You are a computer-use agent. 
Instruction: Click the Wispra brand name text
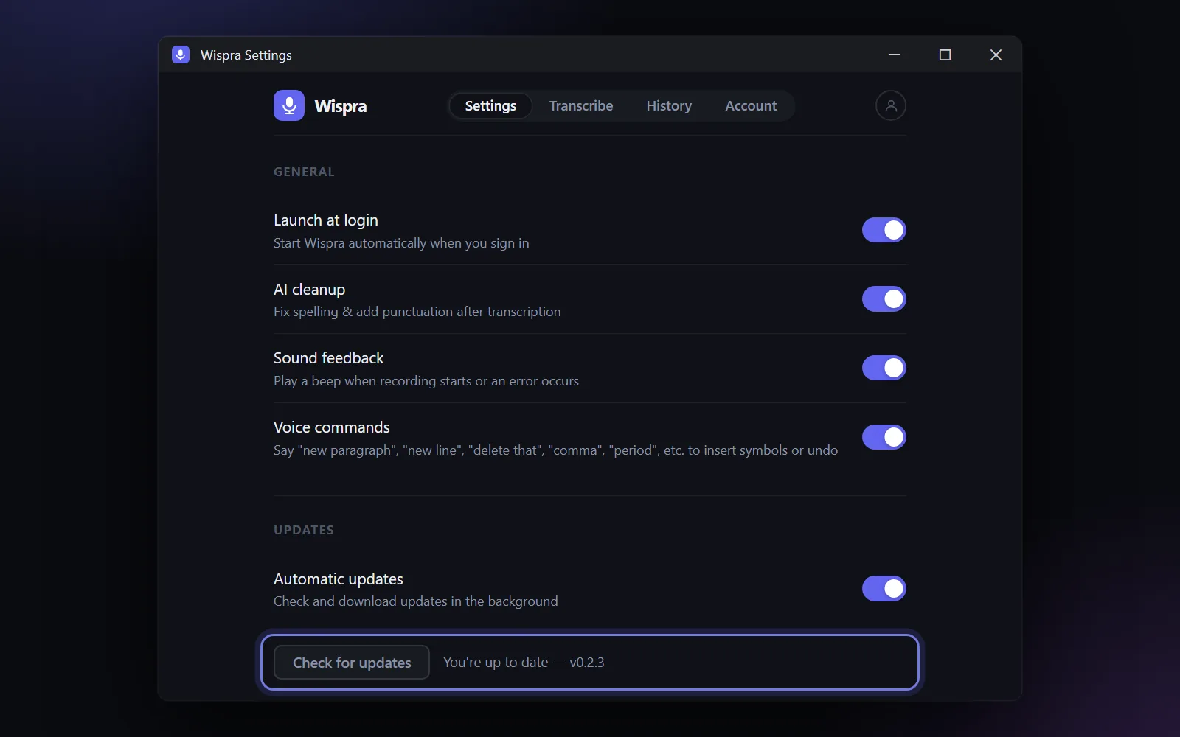pyautogui.click(x=341, y=106)
